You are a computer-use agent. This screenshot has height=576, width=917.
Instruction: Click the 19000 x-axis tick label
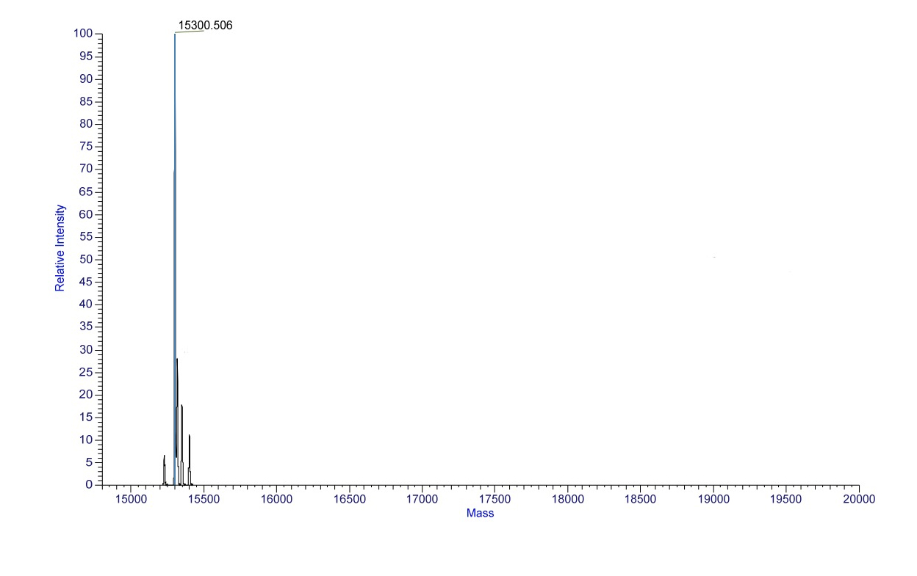[x=713, y=499]
